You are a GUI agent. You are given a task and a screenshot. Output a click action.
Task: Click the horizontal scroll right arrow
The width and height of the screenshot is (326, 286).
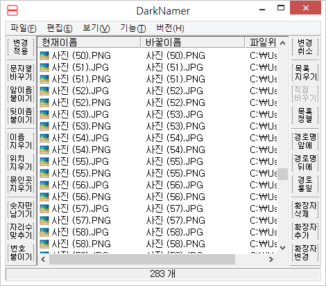pyautogui.click(x=271, y=259)
